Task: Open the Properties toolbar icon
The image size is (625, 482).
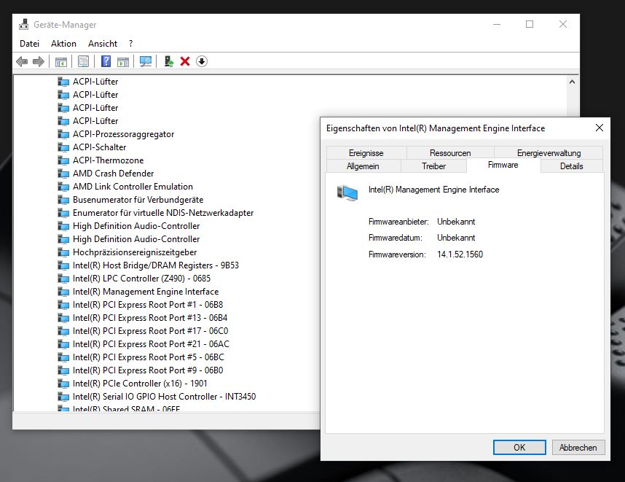Action: point(83,61)
